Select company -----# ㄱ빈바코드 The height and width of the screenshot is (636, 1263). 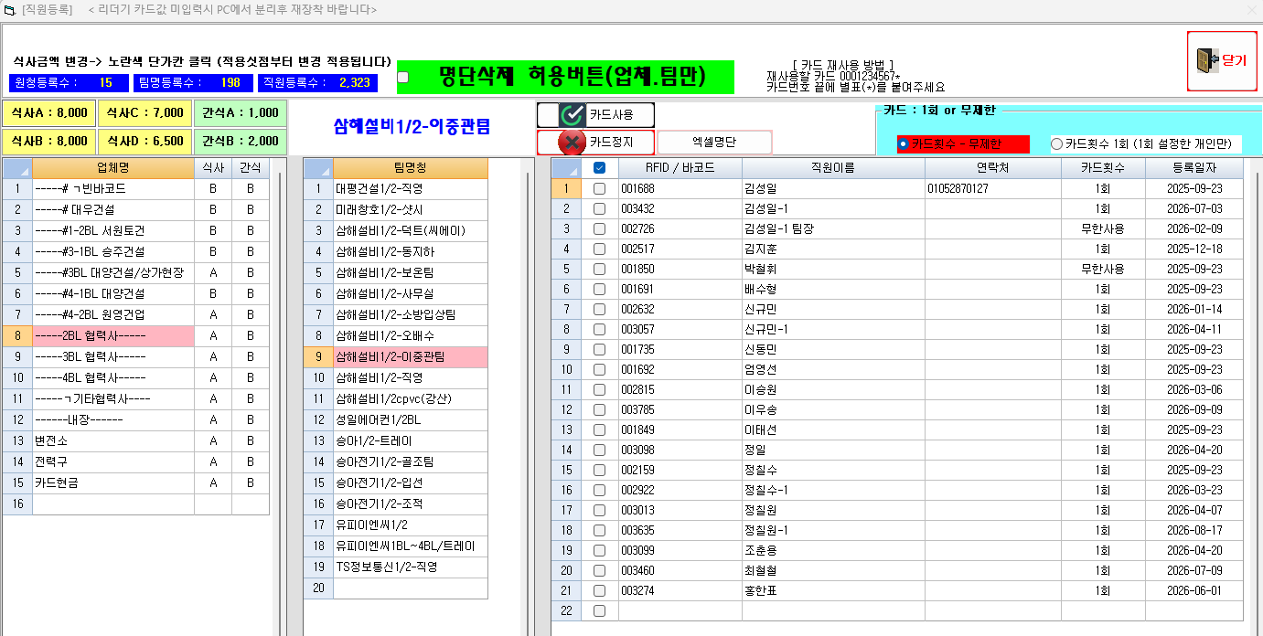(x=113, y=188)
